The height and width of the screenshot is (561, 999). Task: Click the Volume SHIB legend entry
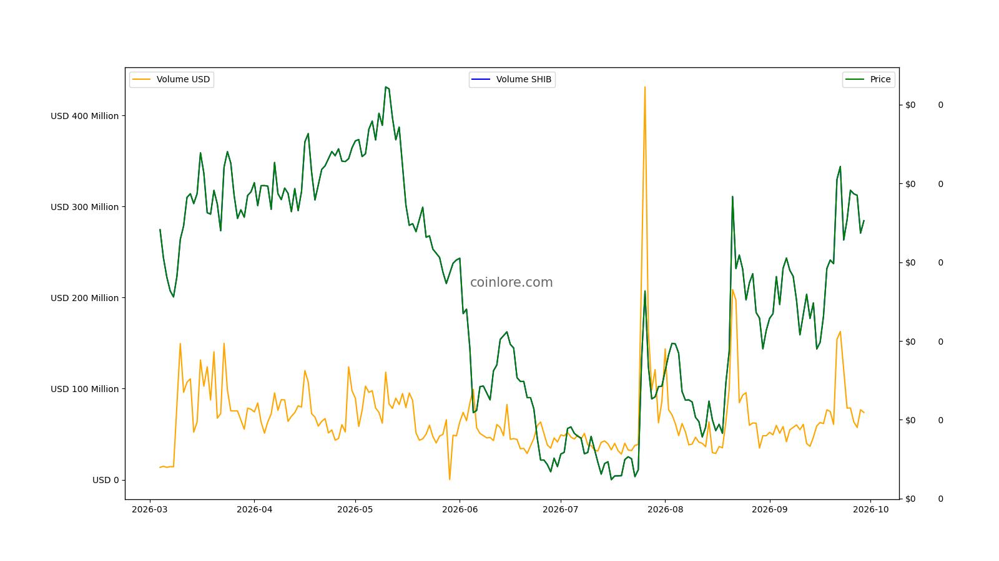coord(512,79)
